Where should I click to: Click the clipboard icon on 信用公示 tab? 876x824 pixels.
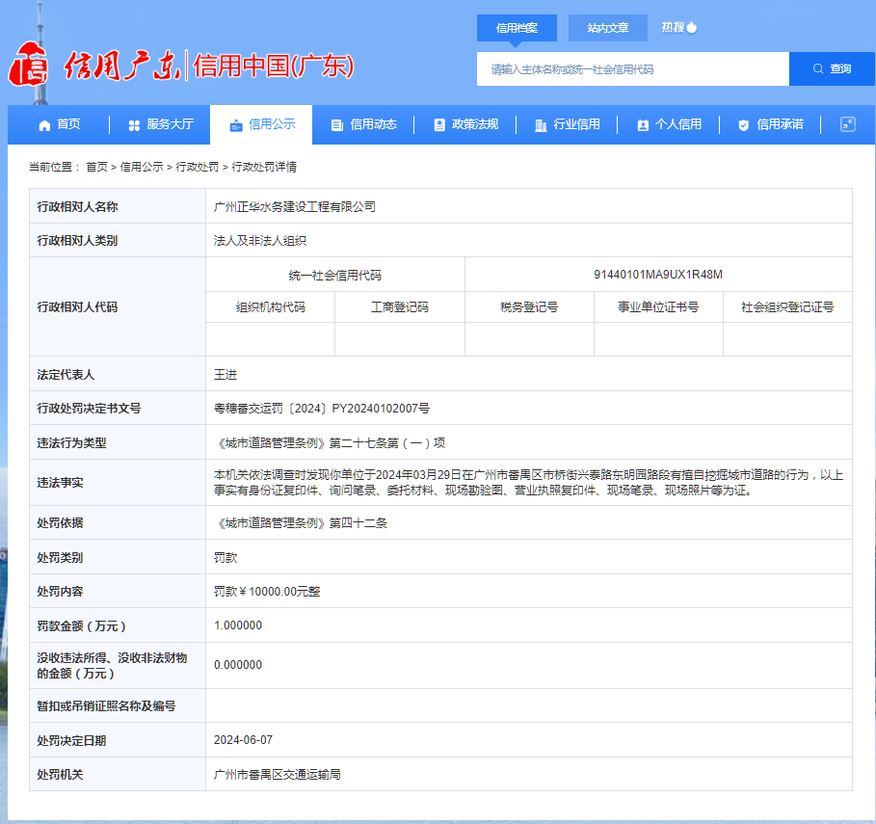tap(236, 125)
